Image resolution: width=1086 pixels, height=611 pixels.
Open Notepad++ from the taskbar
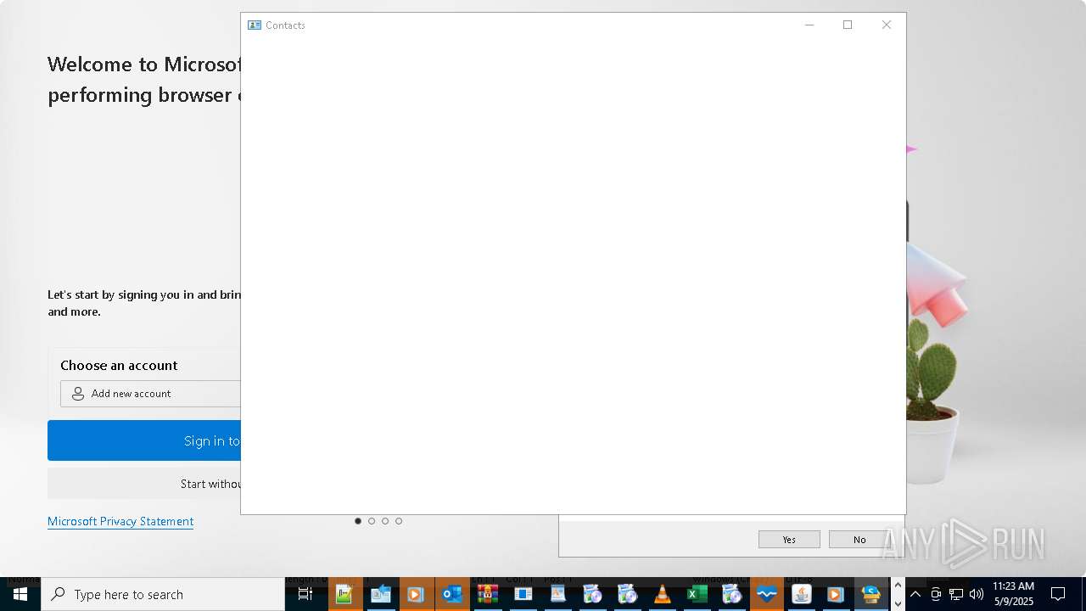click(x=344, y=594)
